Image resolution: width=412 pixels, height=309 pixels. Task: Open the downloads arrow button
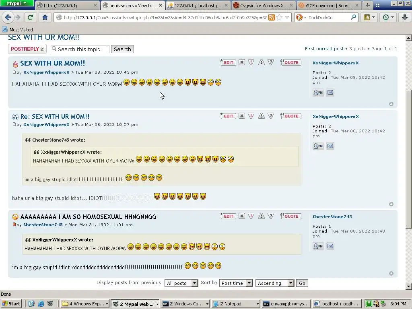(x=405, y=17)
